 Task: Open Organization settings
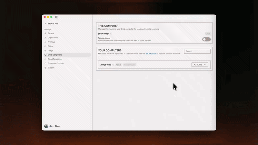coord(53,38)
